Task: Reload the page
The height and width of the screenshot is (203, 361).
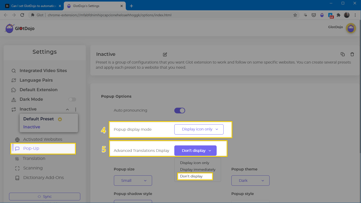Action: (x=22, y=15)
